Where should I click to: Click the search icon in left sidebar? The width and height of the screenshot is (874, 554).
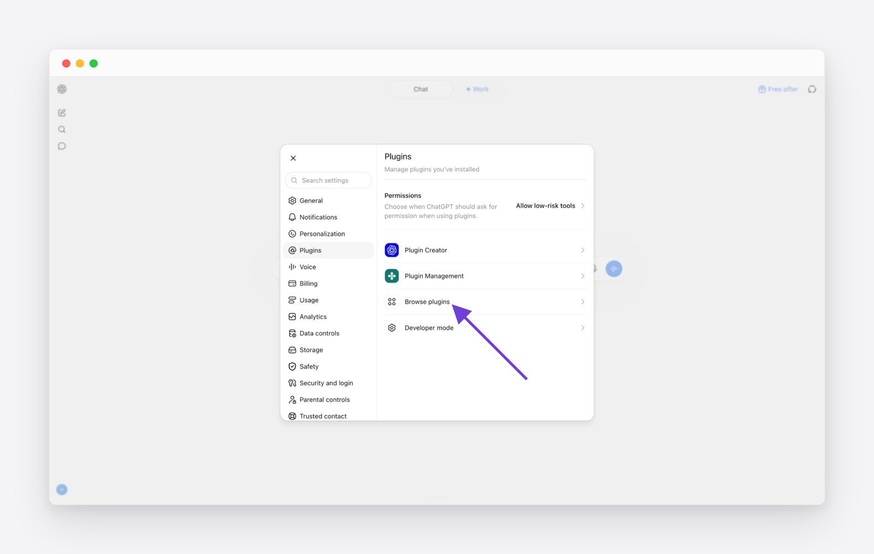62,129
